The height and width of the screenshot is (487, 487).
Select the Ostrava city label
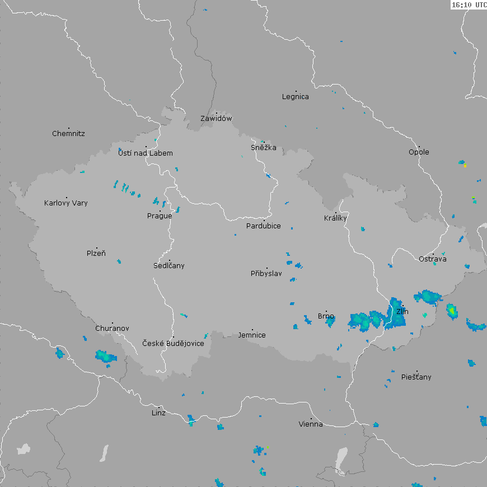click(433, 259)
